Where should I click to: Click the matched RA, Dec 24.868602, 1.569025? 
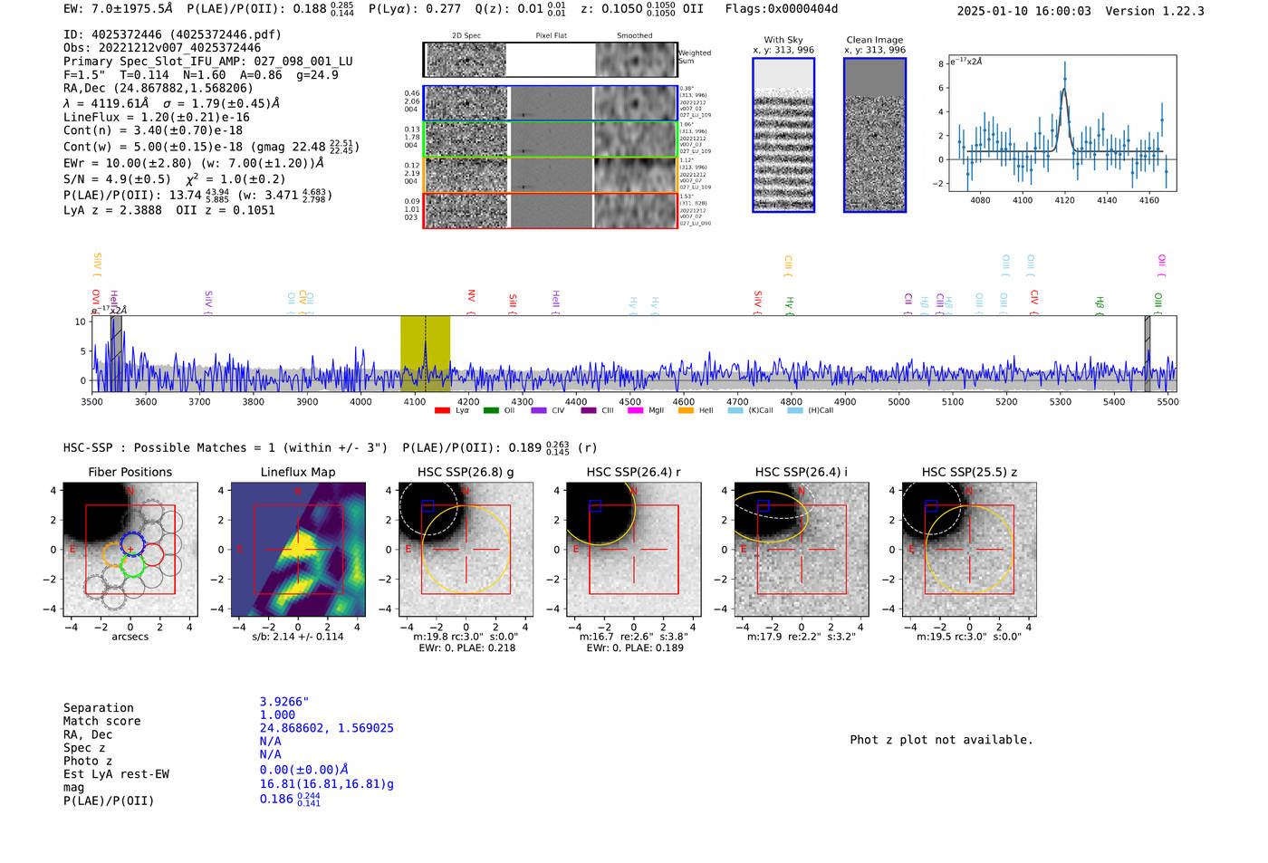click(x=327, y=728)
